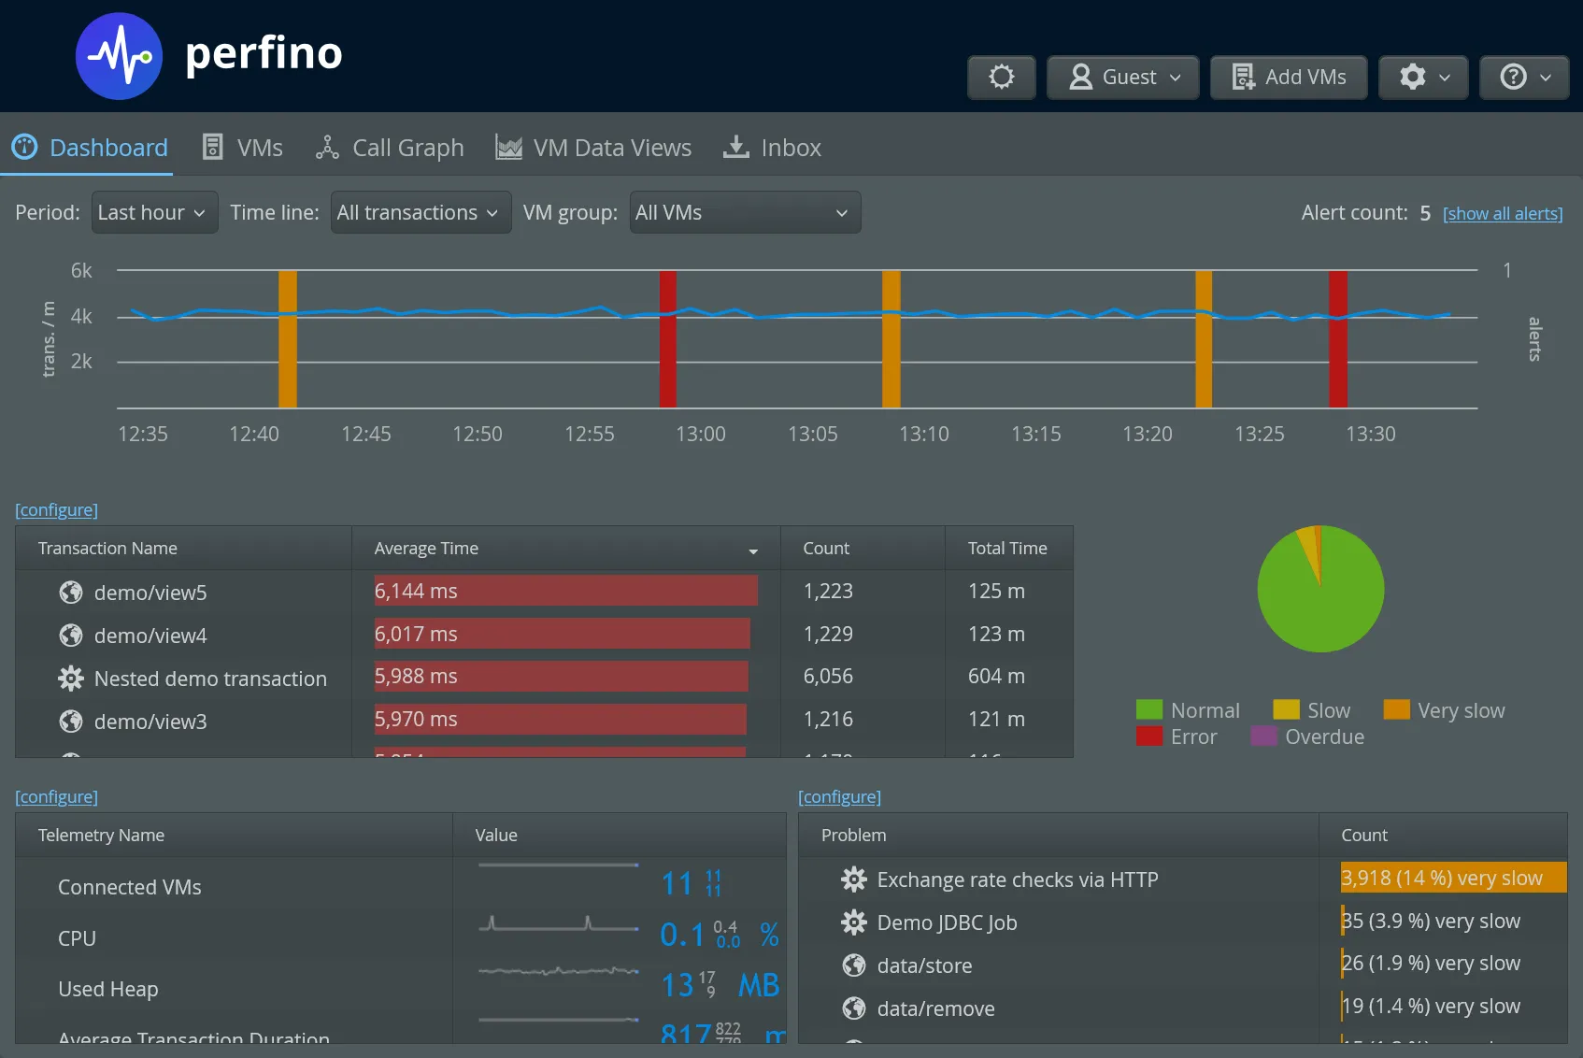
Task: Click the red alert bar near 13:00
Action: point(666,336)
